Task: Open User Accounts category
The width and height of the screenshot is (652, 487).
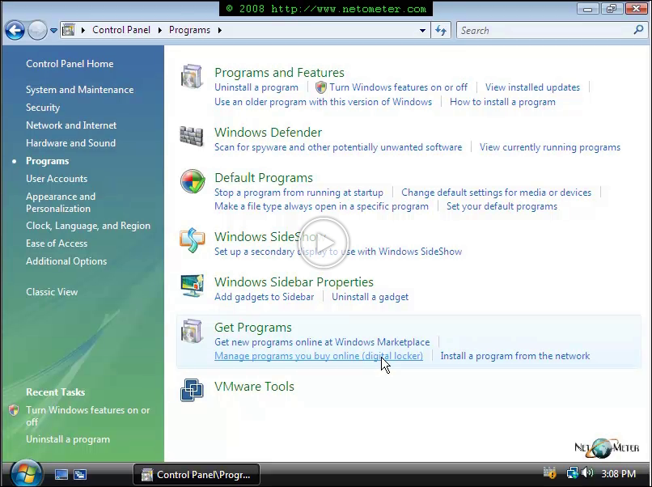Action: coord(57,179)
